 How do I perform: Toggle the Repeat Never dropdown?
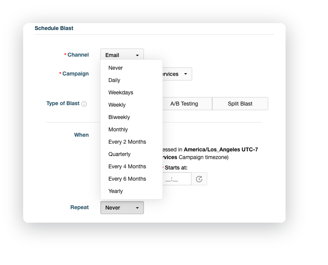coord(122,208)
